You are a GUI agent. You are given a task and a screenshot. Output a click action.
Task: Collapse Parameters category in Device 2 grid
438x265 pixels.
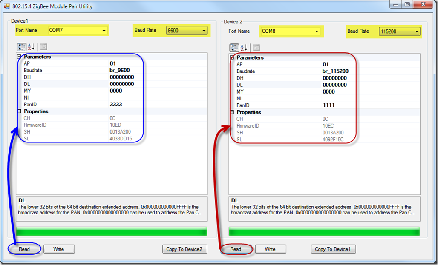pos(232,57)
